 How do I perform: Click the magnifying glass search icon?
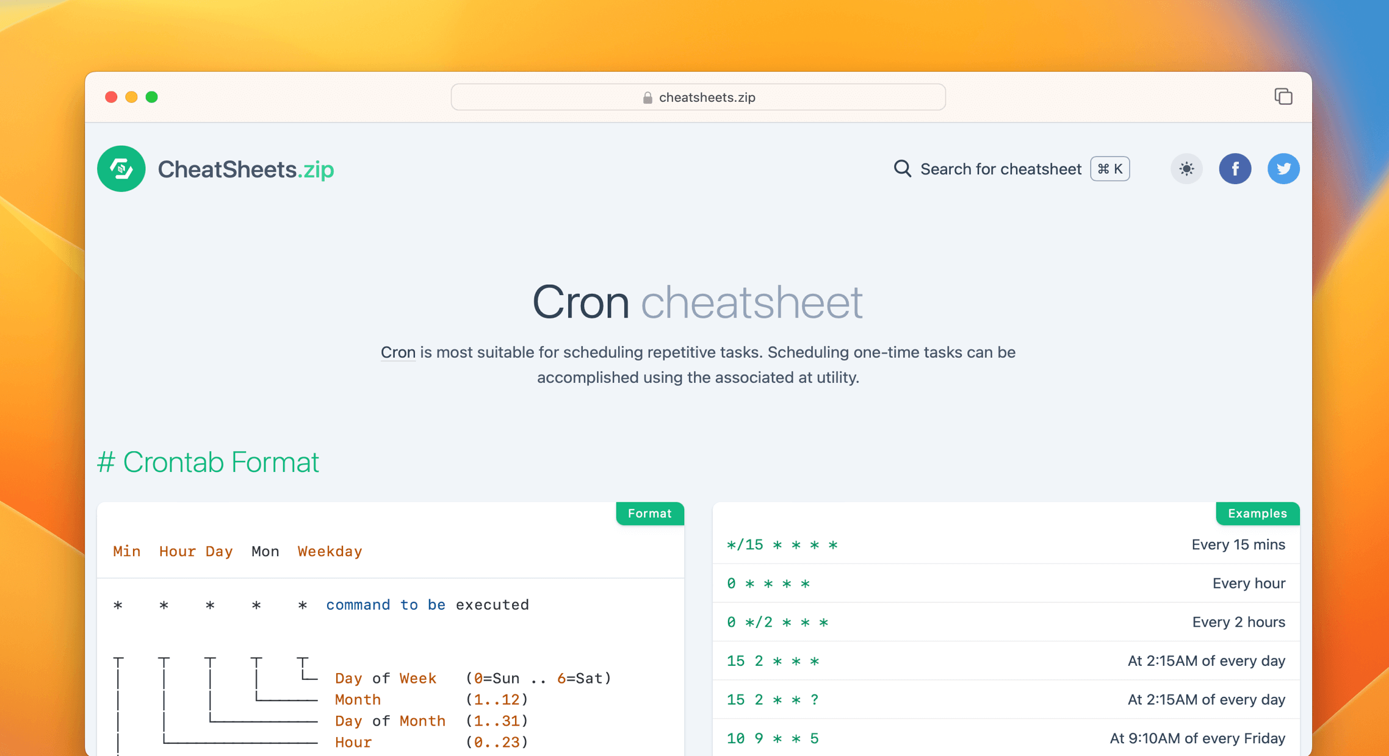(x=902, y=169)
